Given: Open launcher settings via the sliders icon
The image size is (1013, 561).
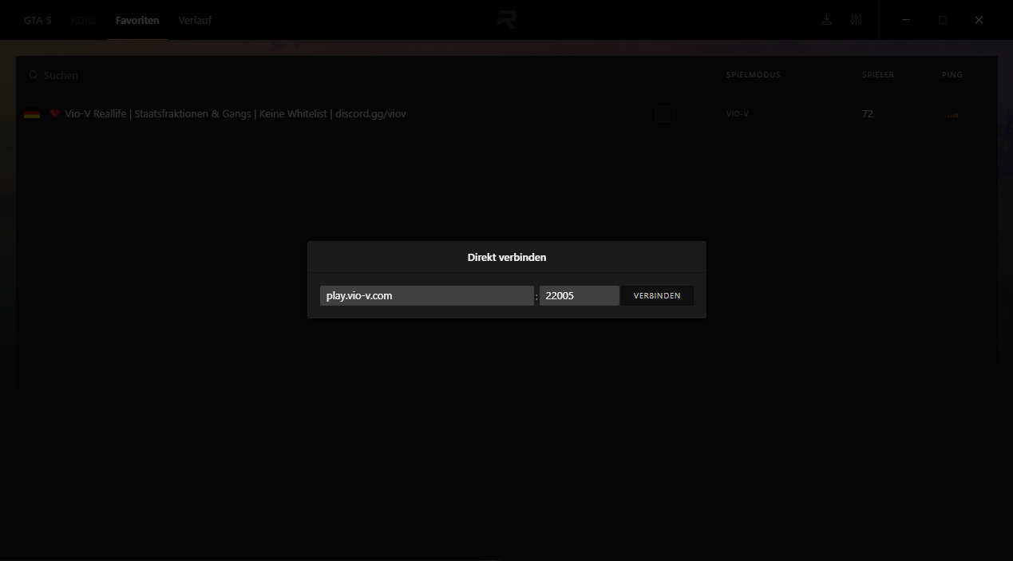Looking at the screenshot, I should pyautogui.click(x=856, y=20).
